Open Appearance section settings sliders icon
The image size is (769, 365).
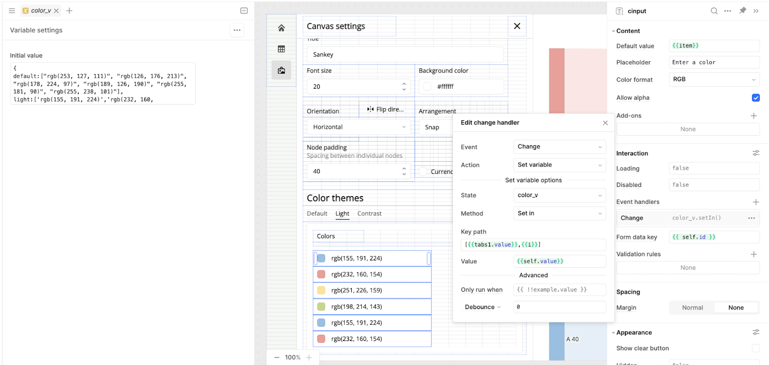pyautogui.click(x=756, y=332)
